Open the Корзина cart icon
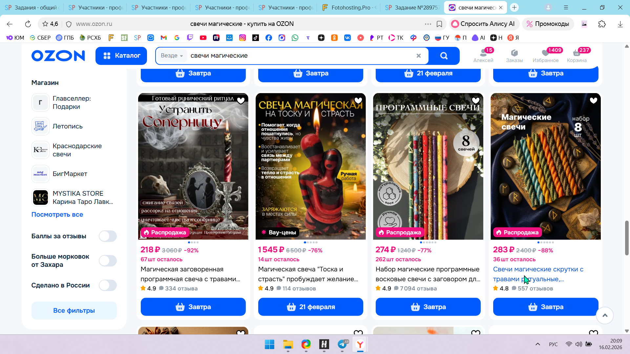 pyautogui.click(x=577, y=53)
